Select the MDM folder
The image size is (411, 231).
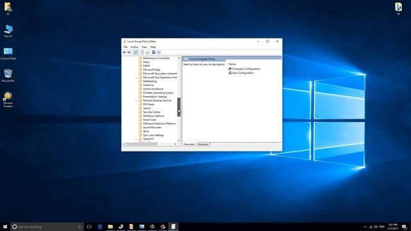pos(144,65)
